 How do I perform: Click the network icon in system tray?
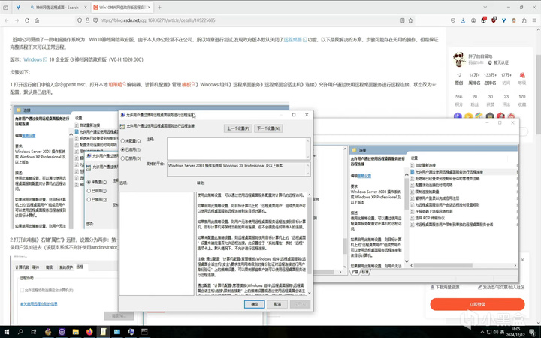[x=489, y=332]
